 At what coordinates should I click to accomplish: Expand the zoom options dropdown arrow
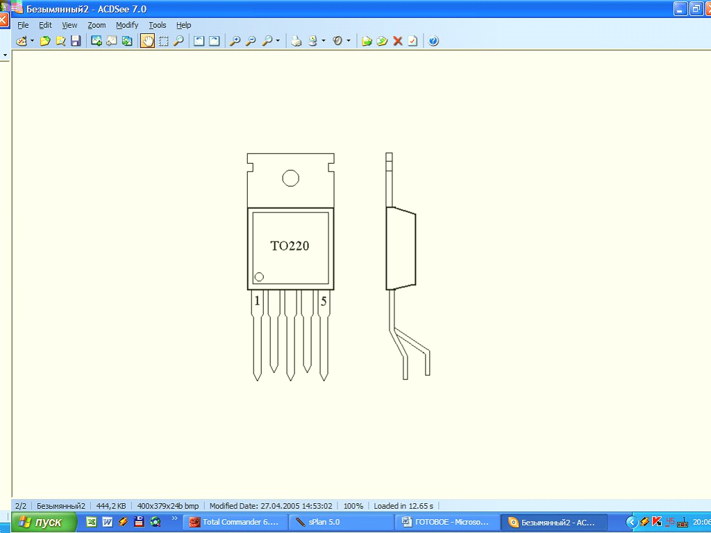[x=278, y=41]
